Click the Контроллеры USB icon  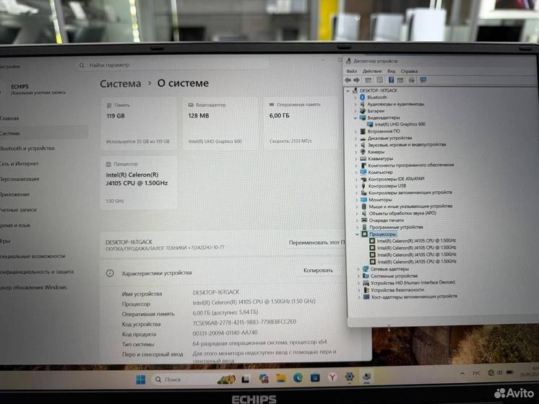[363, 185]
